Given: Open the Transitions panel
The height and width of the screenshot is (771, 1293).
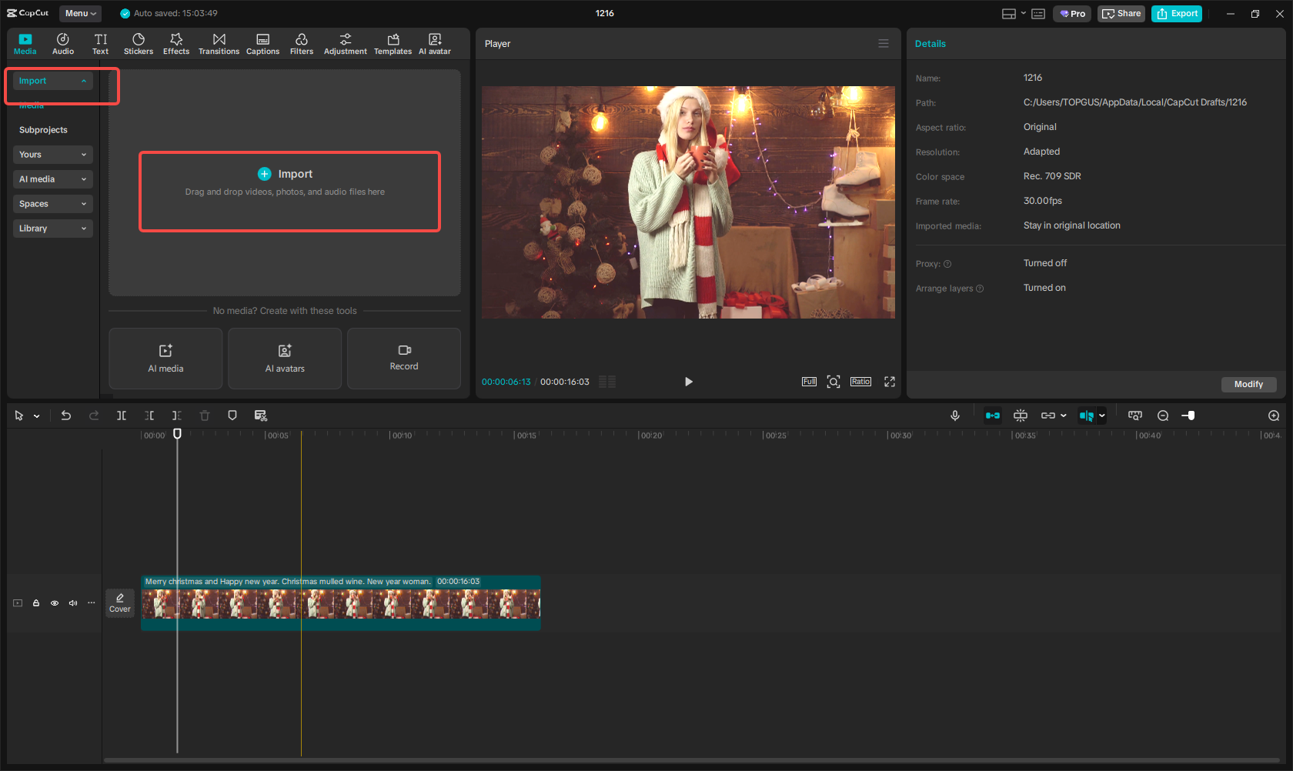Looking at the screenshot, I should [x=219, y=43].
